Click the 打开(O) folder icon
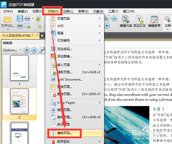The height and width of the screenshot is (144, 172). tap(8, 19)
